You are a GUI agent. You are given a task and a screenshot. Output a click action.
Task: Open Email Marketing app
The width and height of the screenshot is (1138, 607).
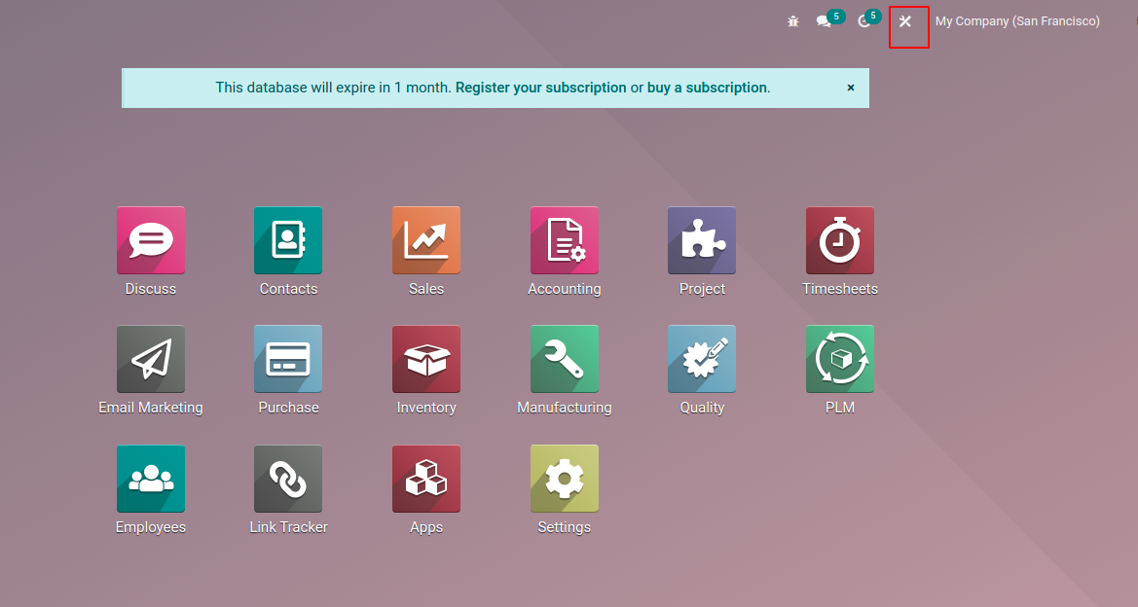tap(151, 359)
